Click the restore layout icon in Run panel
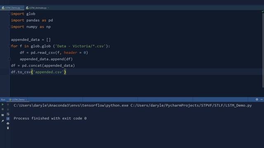264x148 pixels. [x=2, y=115]
